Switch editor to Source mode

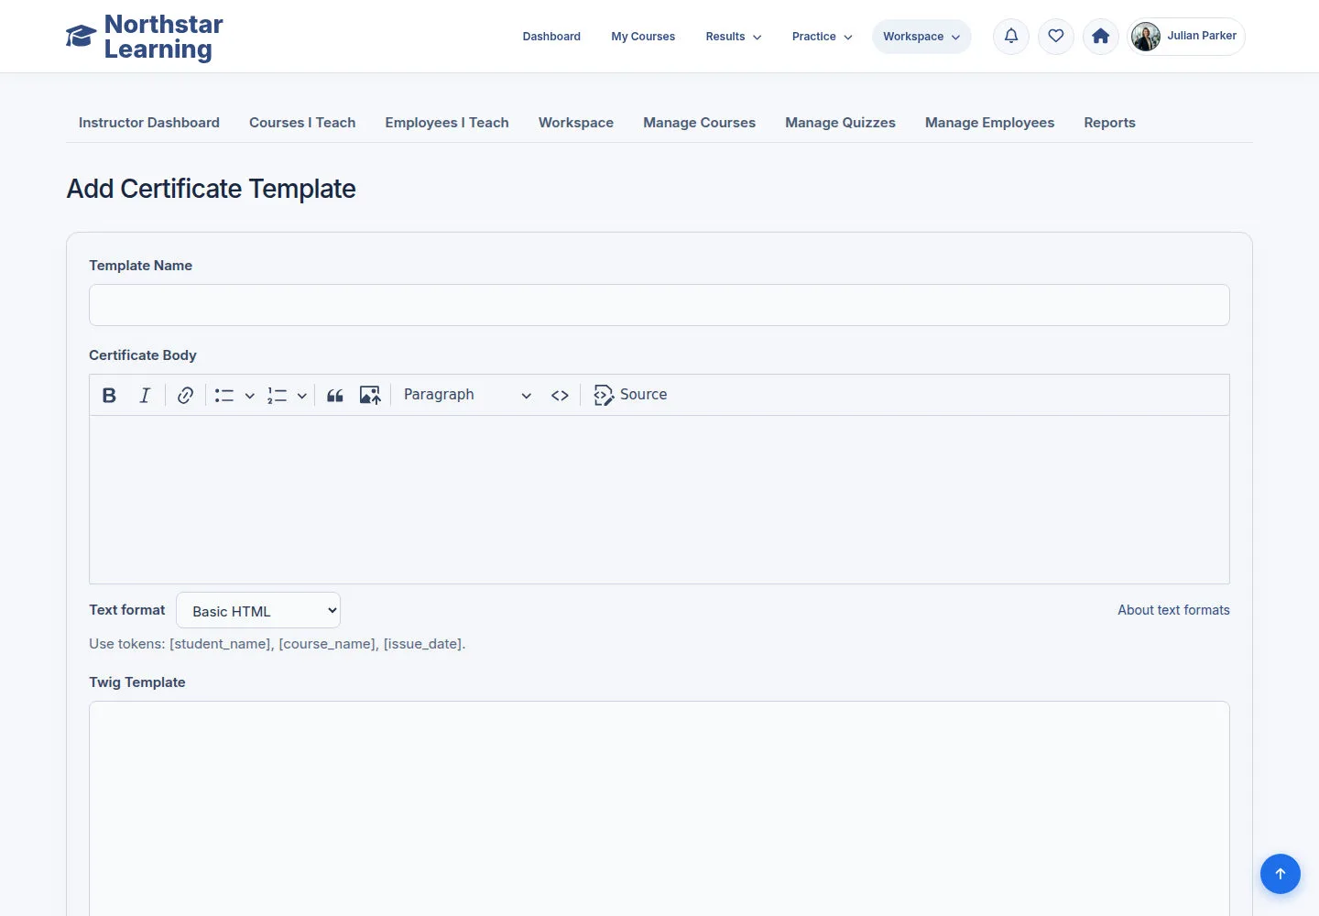pyautogui.click(x=630, y=395)
